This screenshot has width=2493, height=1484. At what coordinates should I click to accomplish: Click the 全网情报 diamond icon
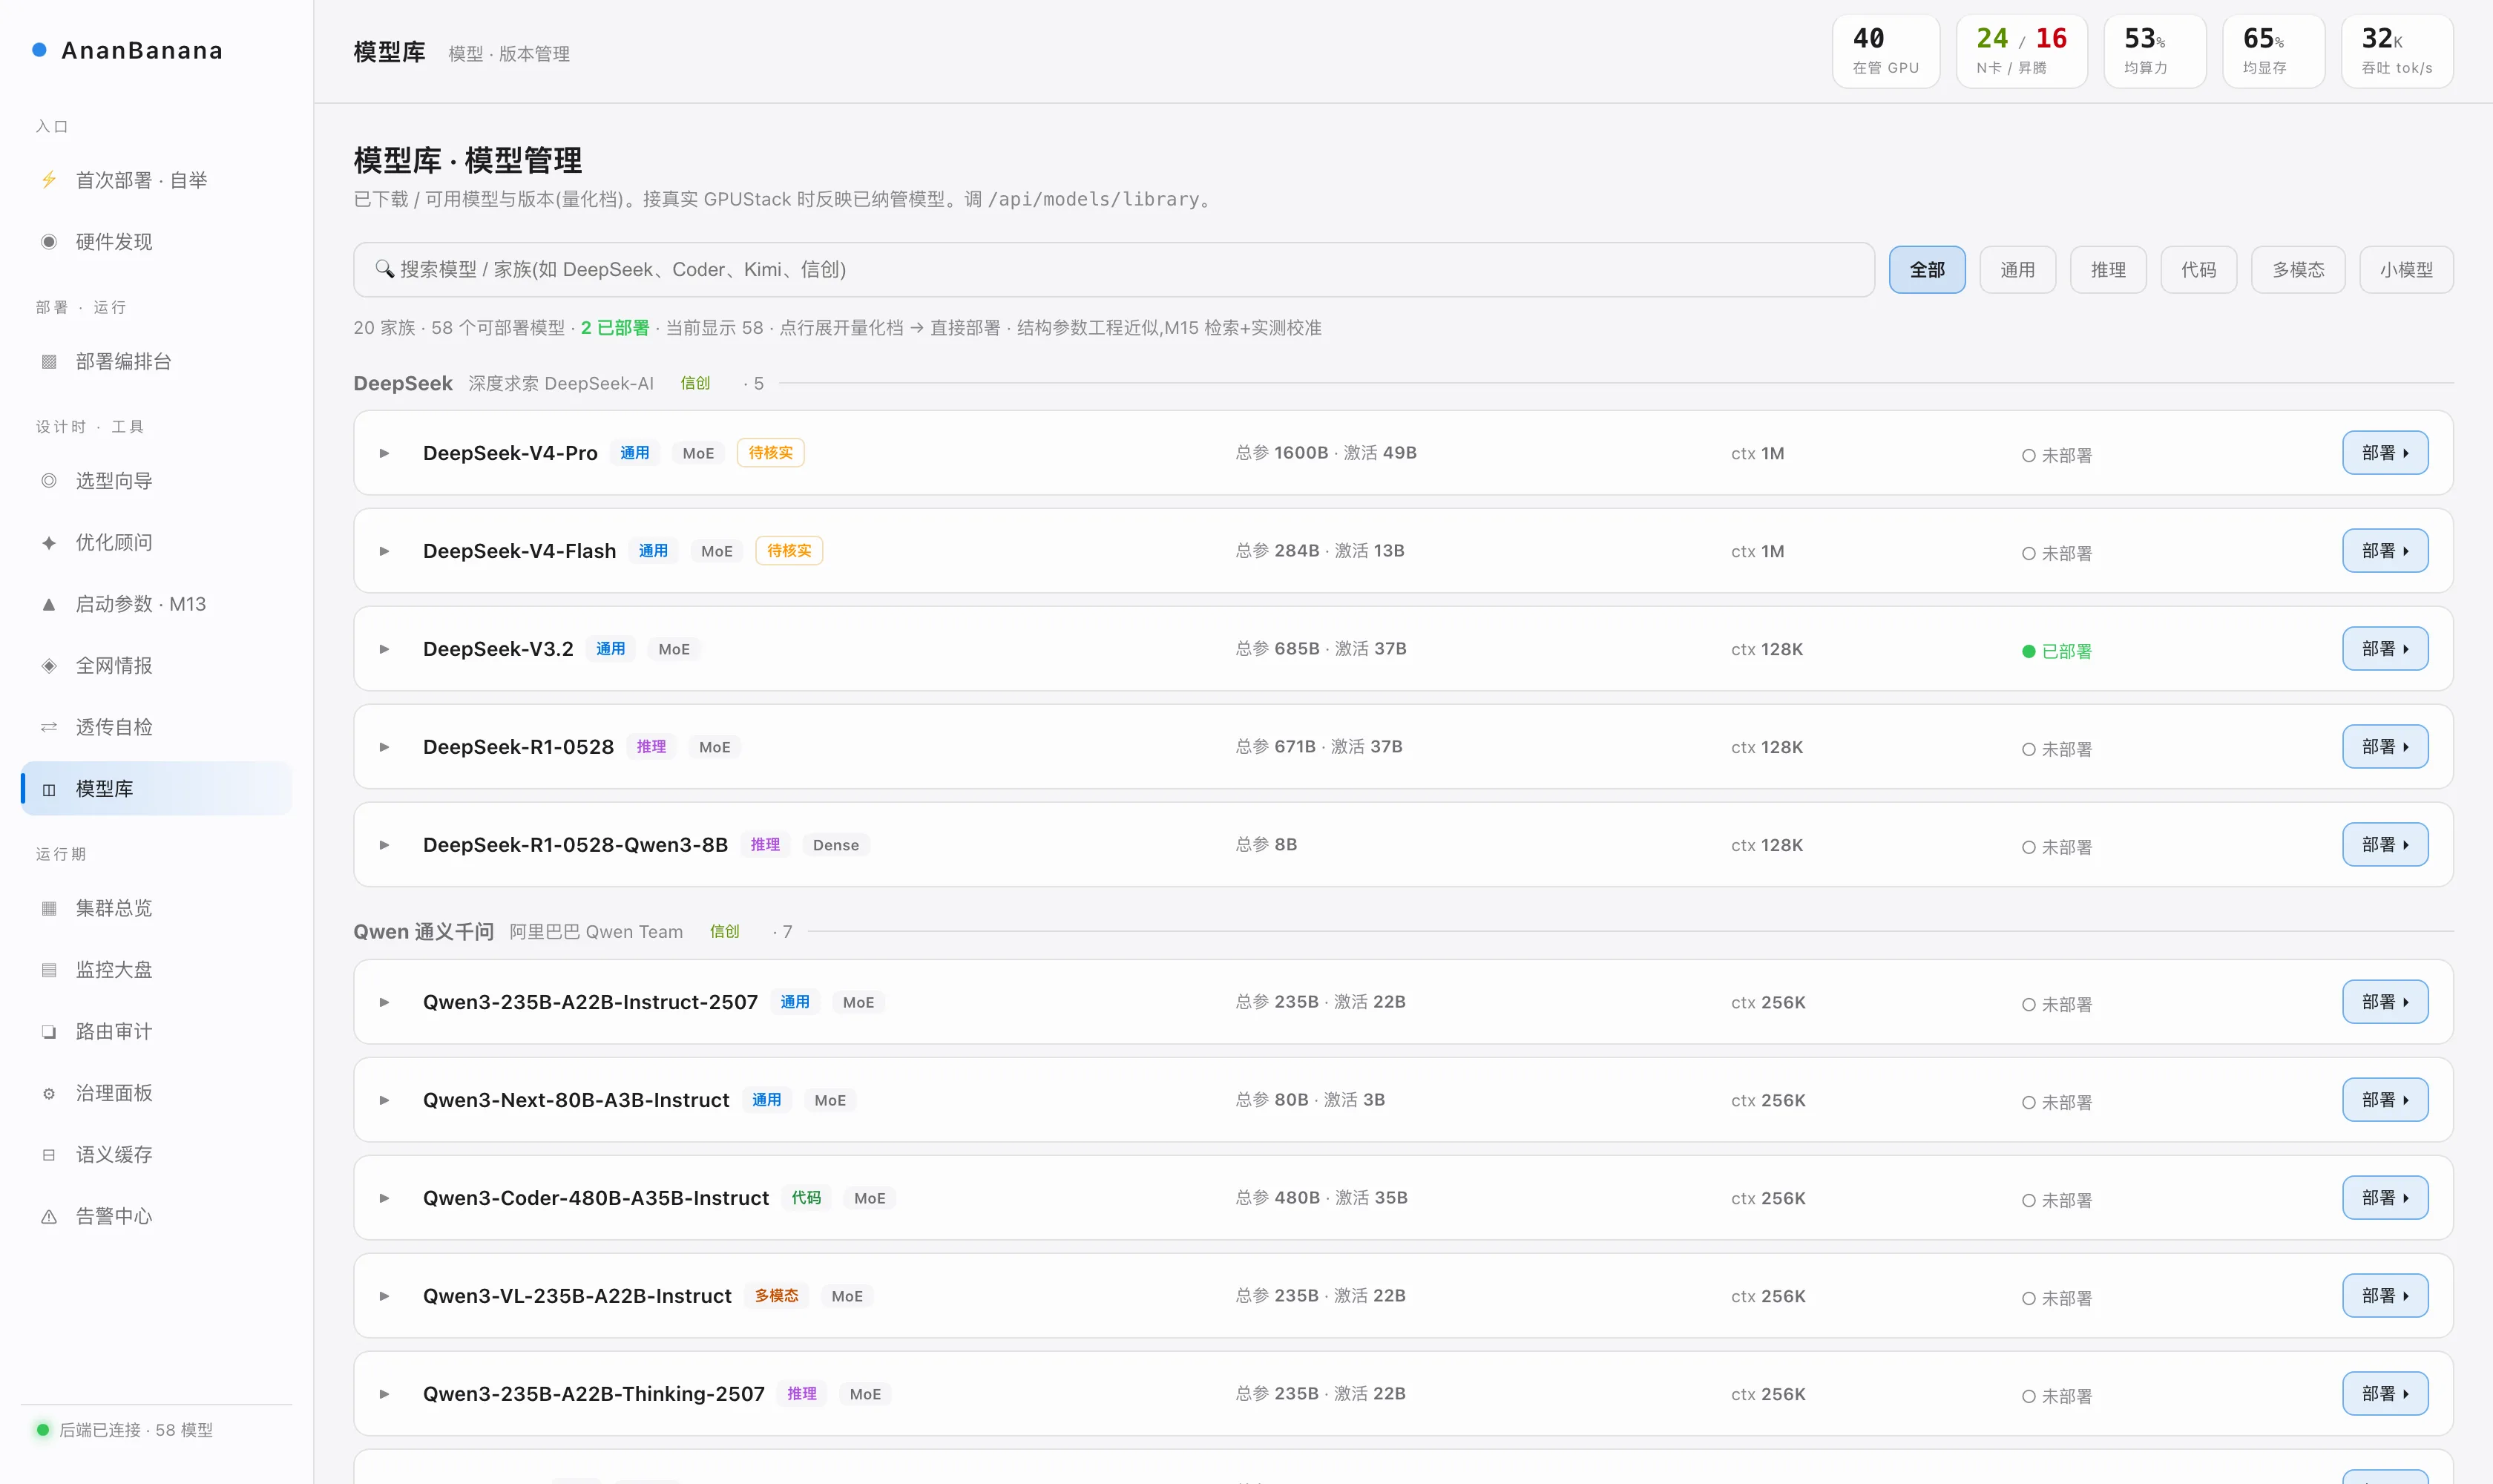[x=48, y=665]
